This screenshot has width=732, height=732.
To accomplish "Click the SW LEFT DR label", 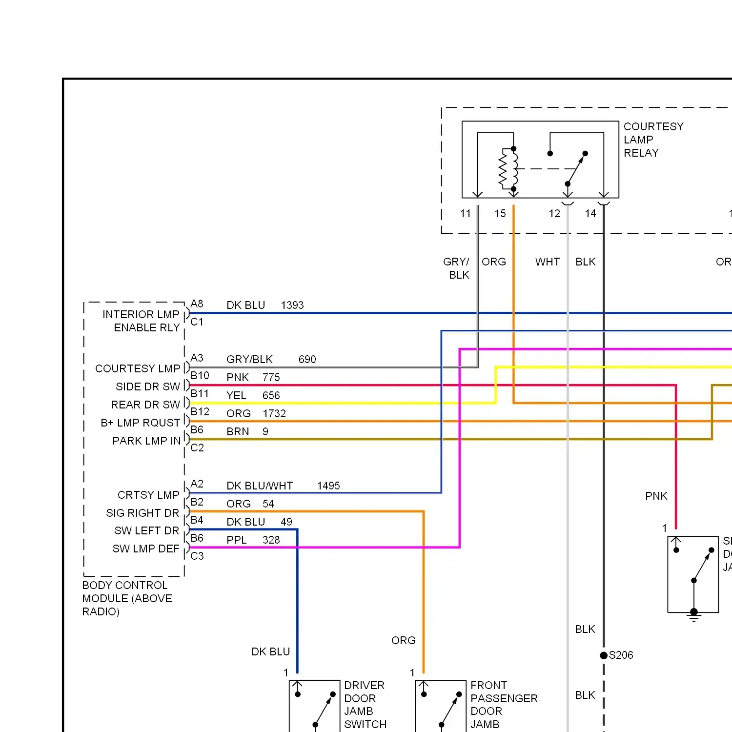I will 146,530.
